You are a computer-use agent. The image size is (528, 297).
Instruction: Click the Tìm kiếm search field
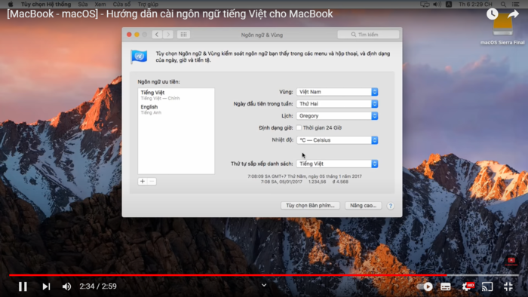tap(368, 35)
